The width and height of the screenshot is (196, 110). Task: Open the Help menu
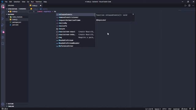45,2
